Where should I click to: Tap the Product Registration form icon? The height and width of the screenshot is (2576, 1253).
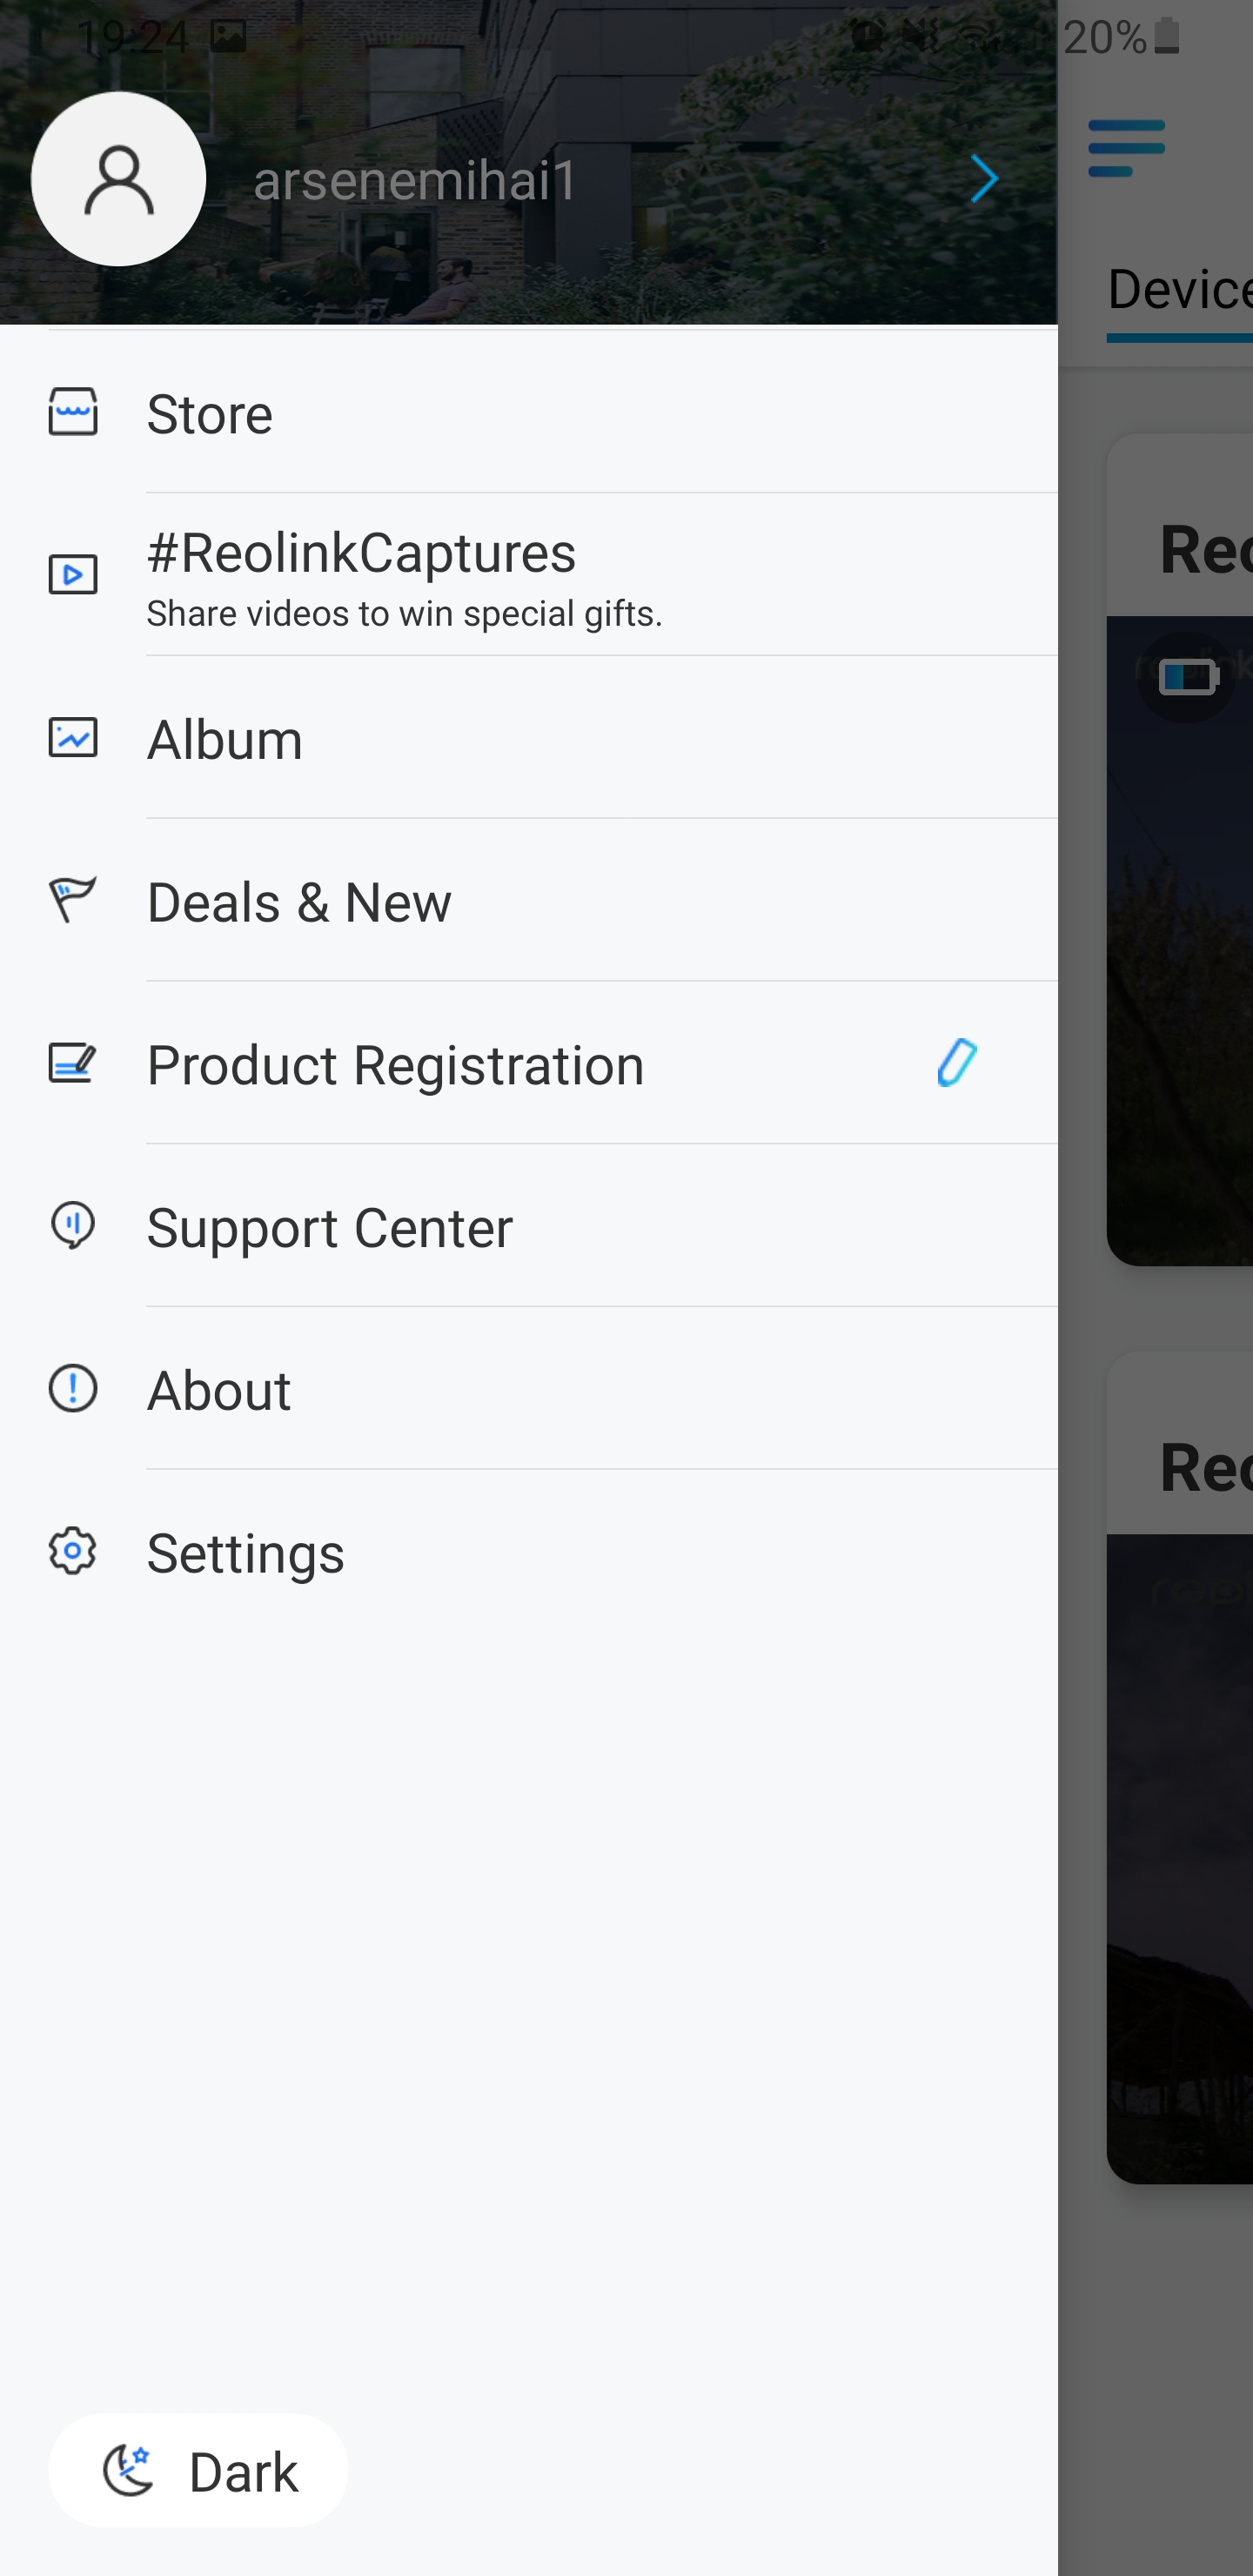click(73, 1063)
